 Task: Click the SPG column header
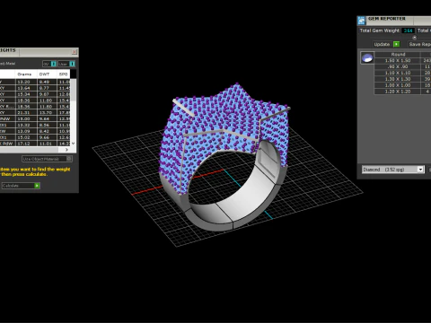tap(63, 74)
